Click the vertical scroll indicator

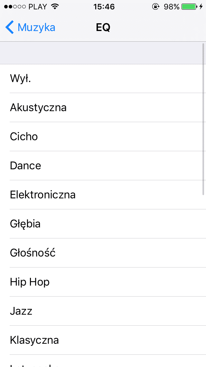pyautogui.click(x=203, y=119)
